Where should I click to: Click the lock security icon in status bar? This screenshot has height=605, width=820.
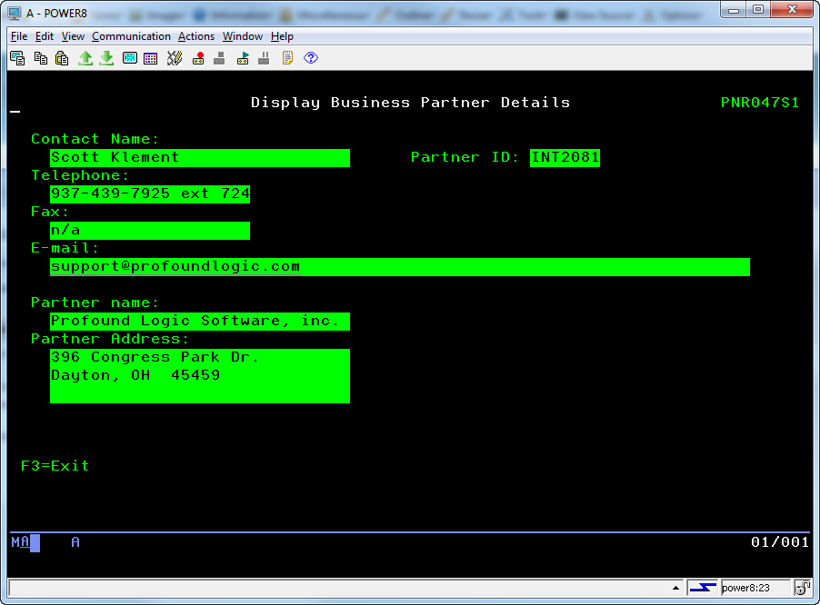pos(802,588)
